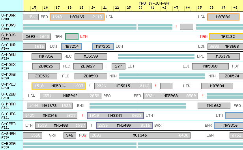Click warning mark after MD5963 flight
This screenshot has height=150, width=243.
point(202,96)
